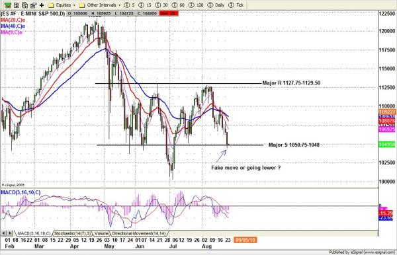Open the Other Intervals dropdown

[100, 5]
